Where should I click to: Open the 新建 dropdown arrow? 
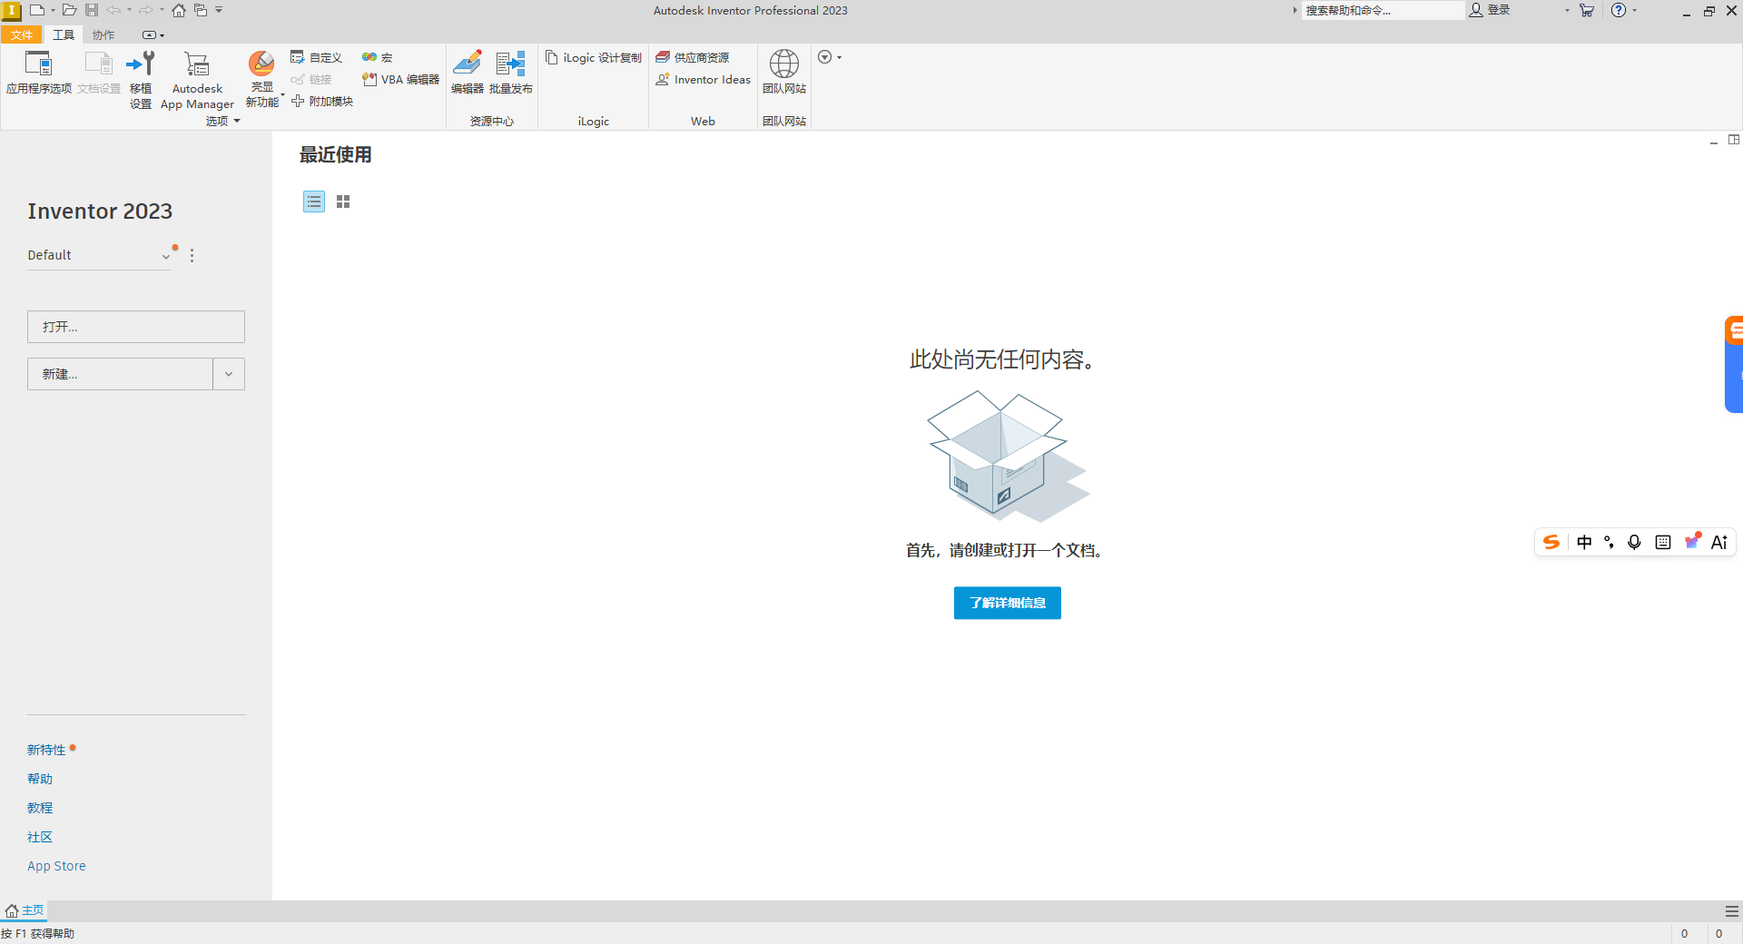(x=228, y=373)
